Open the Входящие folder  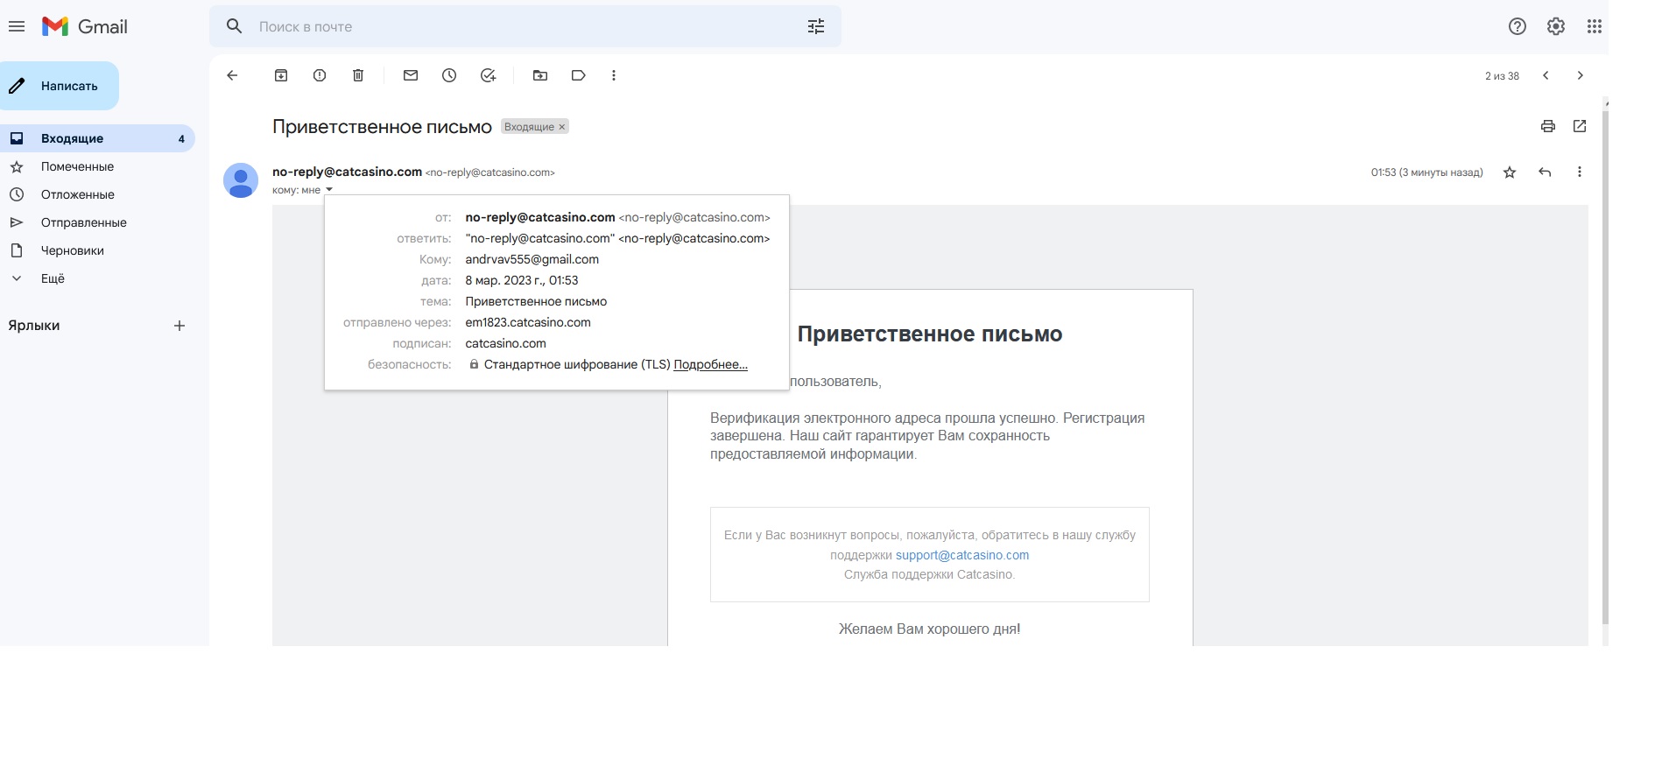pos(72,138)
